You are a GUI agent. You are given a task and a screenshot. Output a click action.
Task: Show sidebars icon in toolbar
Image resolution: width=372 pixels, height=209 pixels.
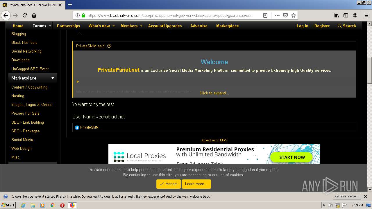[346, 15]
